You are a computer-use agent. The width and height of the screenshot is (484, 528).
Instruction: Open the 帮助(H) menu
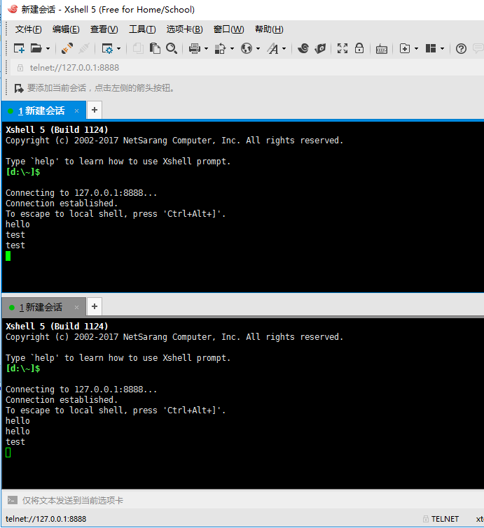click(269, 29)
